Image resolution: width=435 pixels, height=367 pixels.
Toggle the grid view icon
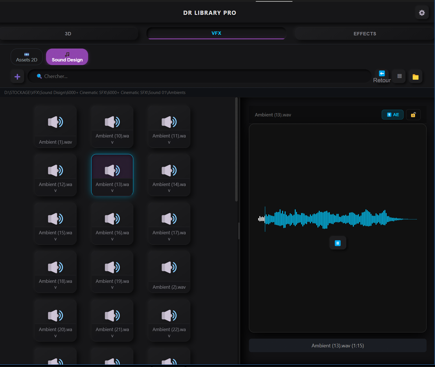[x=399, y=76]
